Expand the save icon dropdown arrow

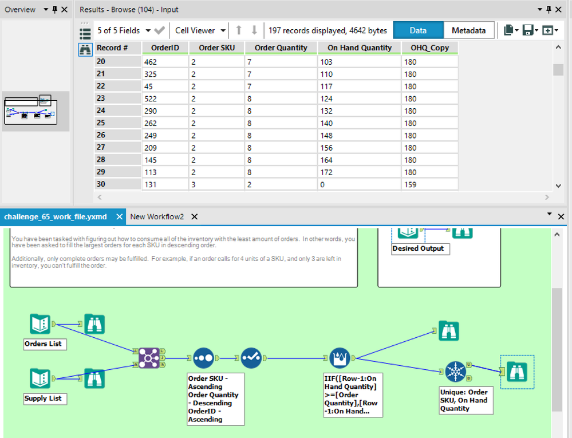pyautogui.click(x=537, y=31)
